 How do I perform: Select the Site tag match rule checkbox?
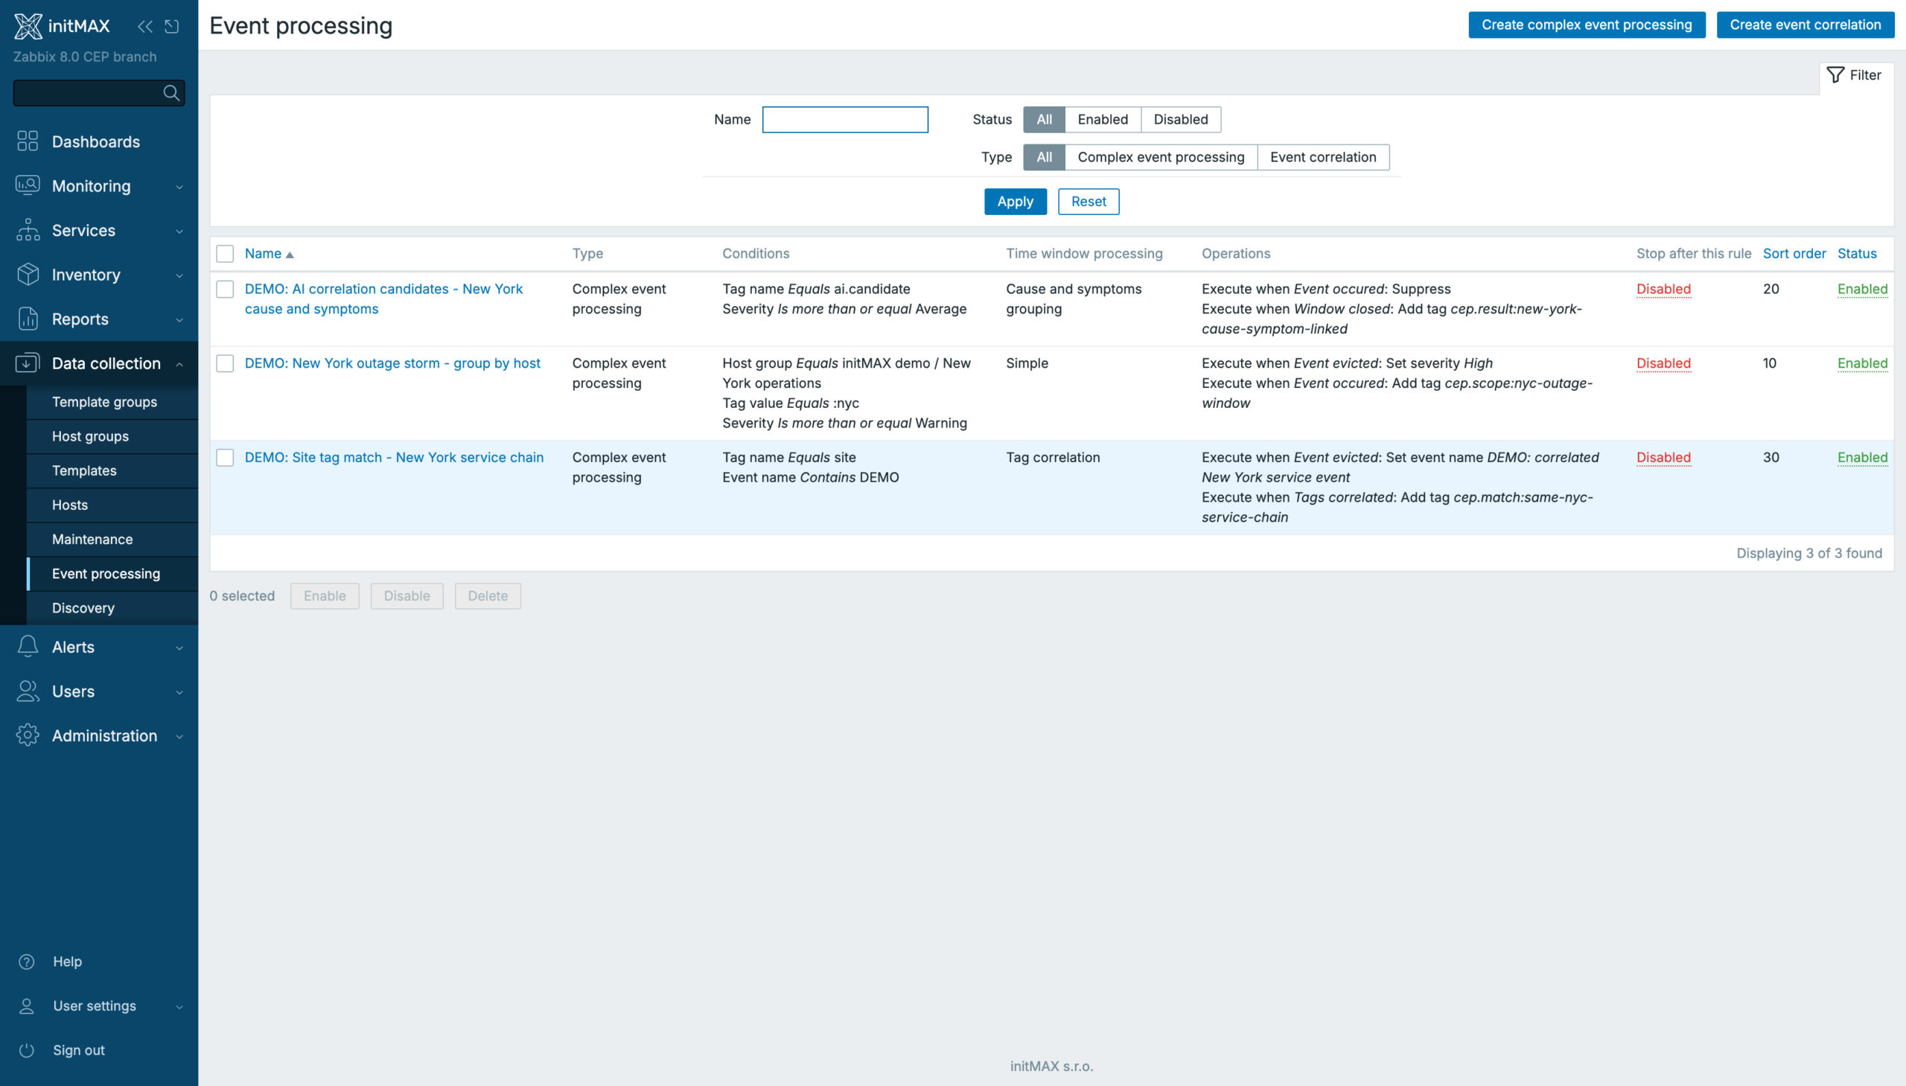click(x=225, y=457)
